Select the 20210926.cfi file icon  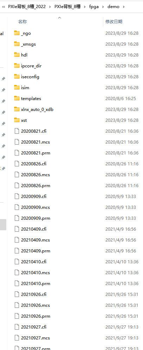pos(17,295)
